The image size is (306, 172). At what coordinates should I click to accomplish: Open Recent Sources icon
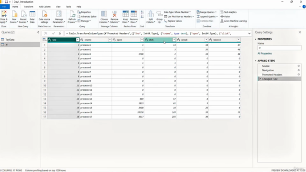click(x=23, y=14)
